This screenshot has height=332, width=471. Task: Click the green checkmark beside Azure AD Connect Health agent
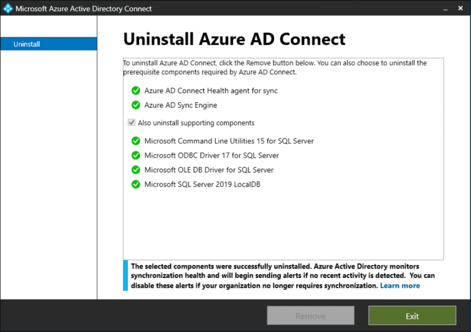click(136, 91)
